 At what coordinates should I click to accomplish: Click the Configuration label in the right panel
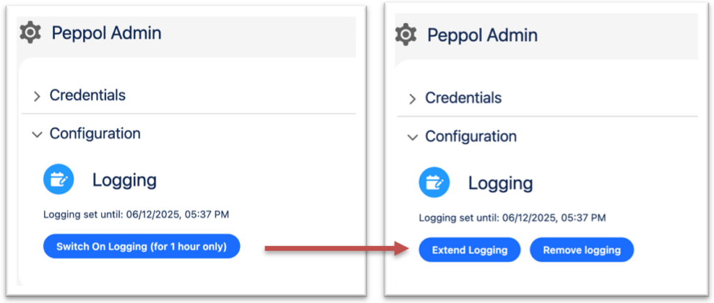[471, 137]
